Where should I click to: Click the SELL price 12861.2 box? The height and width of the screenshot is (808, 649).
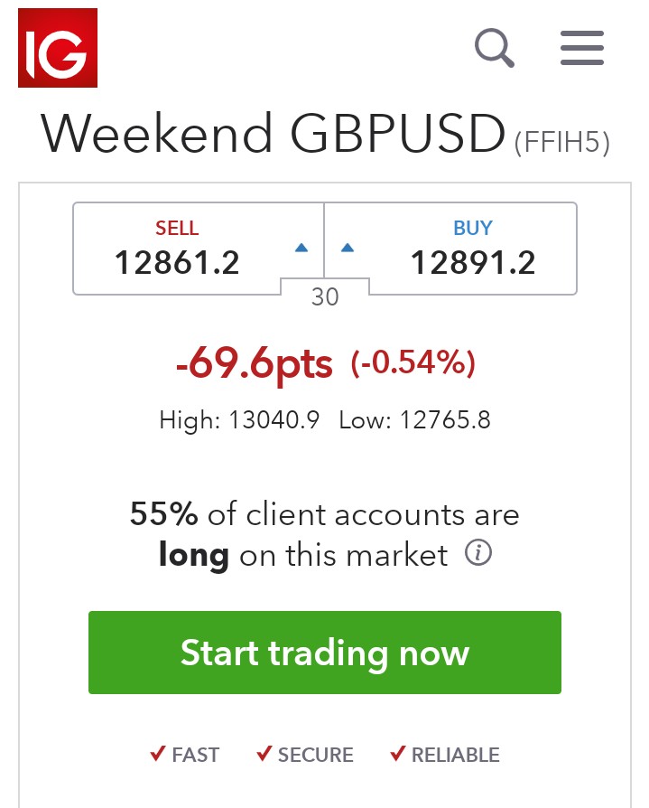(199, 249)
